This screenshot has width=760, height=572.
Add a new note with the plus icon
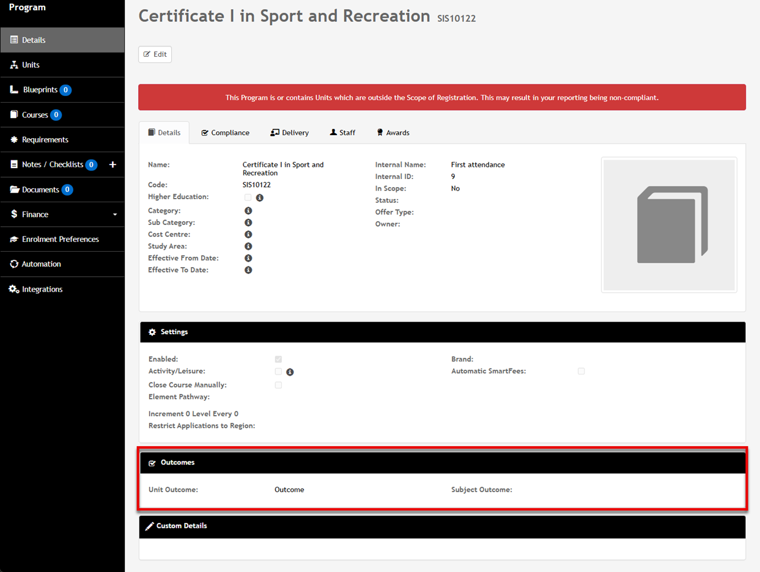coord(113,165)
